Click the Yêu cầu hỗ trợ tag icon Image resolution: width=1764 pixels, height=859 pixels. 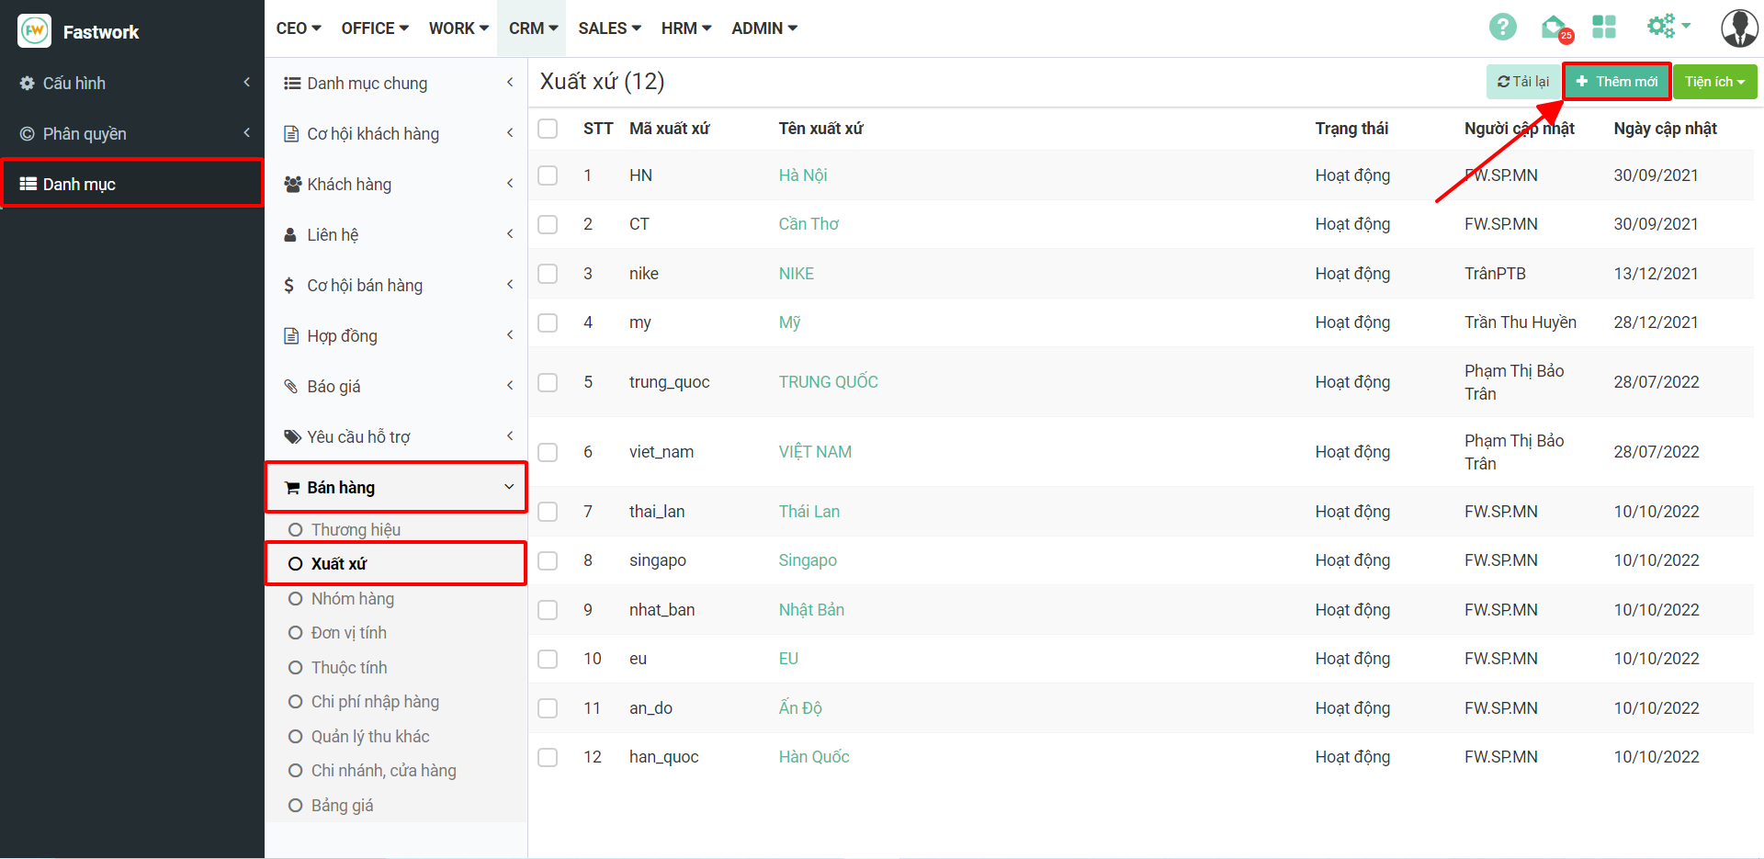pyautogui.click(x=292, y=437)
